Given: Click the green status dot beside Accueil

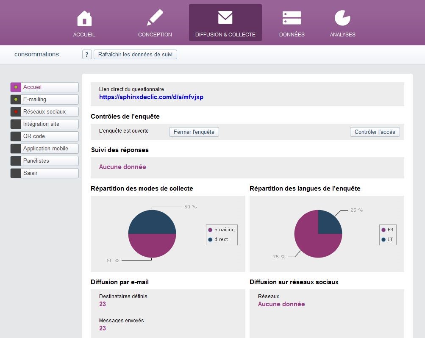Looking at the screenshot, I should coord(16,87).
